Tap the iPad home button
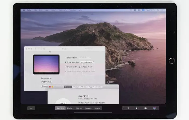 (x=172, y=61)
